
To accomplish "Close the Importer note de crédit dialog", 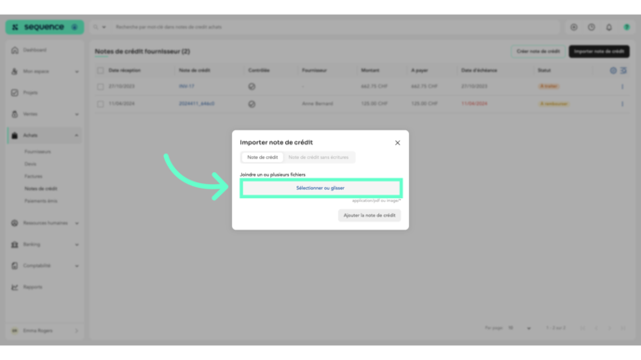I will coord(397,143).
